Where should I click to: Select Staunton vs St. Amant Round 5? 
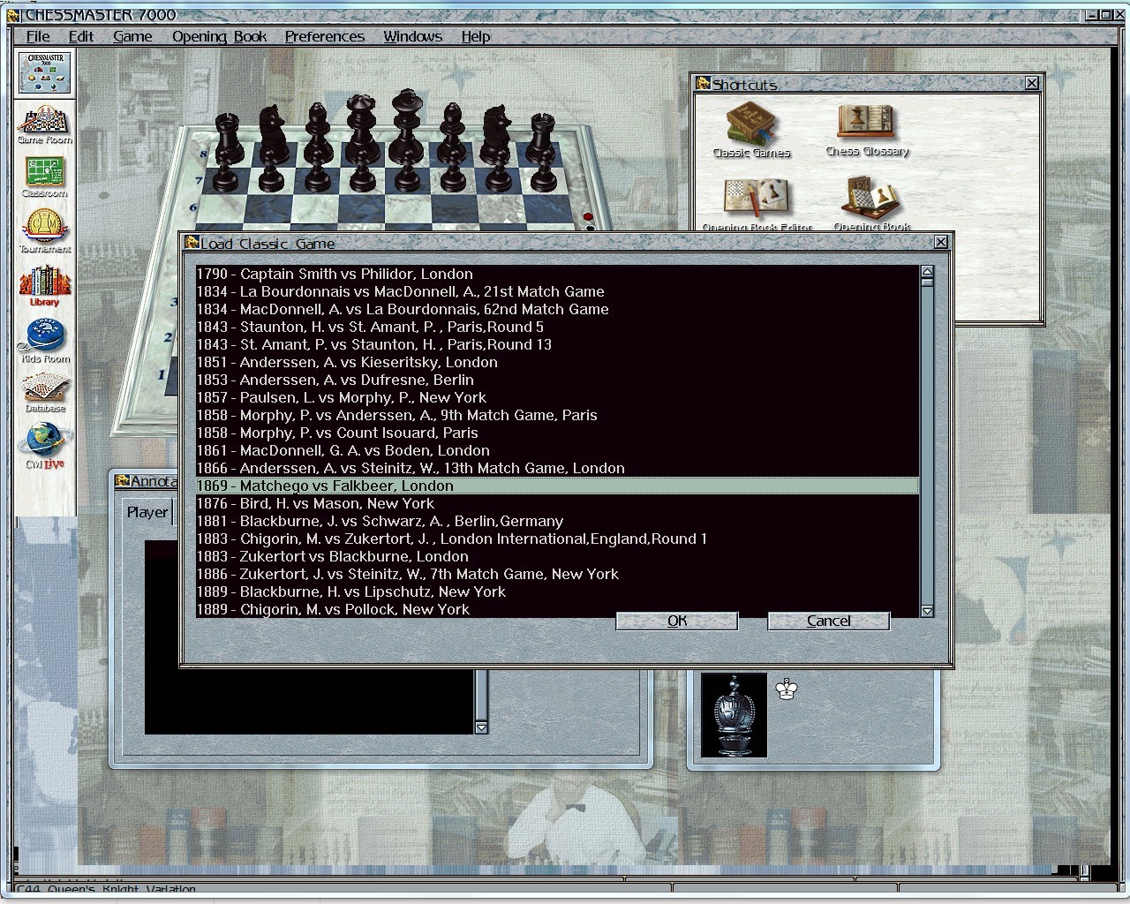[x=557, y=327]
